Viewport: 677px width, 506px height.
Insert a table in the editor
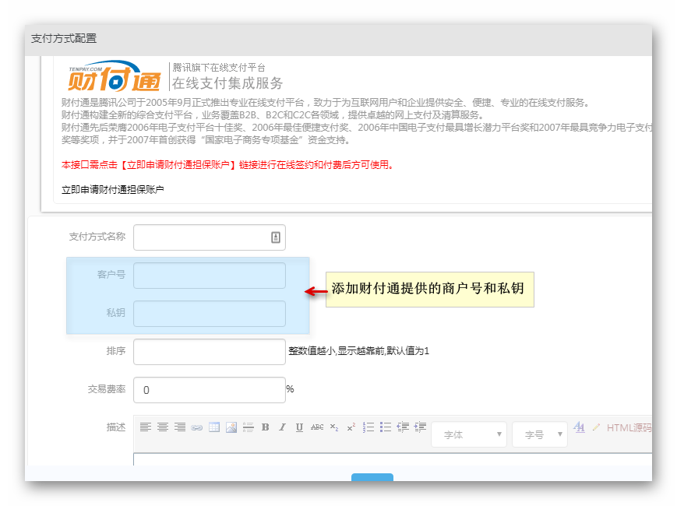click(214, 427)
